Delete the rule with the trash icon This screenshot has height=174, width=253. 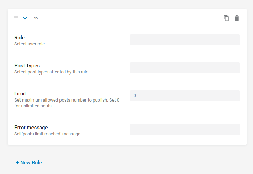click(x=237, y=18)
